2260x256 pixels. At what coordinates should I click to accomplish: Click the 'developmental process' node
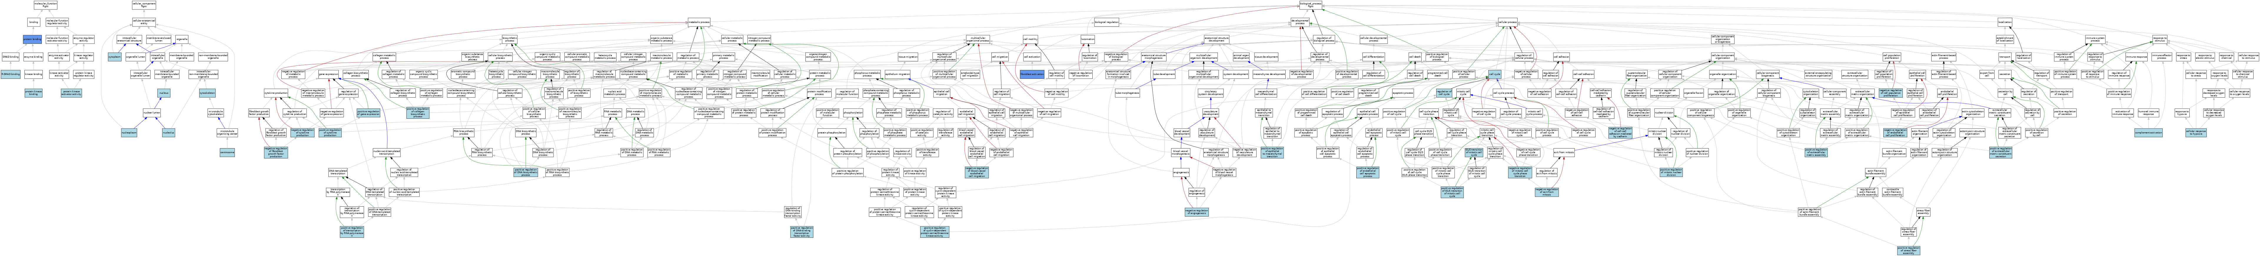point(1300,22)
